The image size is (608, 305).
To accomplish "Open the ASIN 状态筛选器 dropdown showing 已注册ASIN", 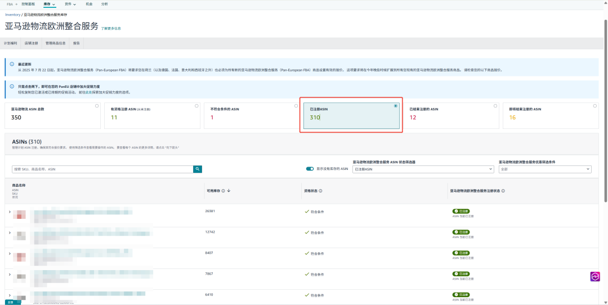I will pyautogui.click(x=423, y=169).
